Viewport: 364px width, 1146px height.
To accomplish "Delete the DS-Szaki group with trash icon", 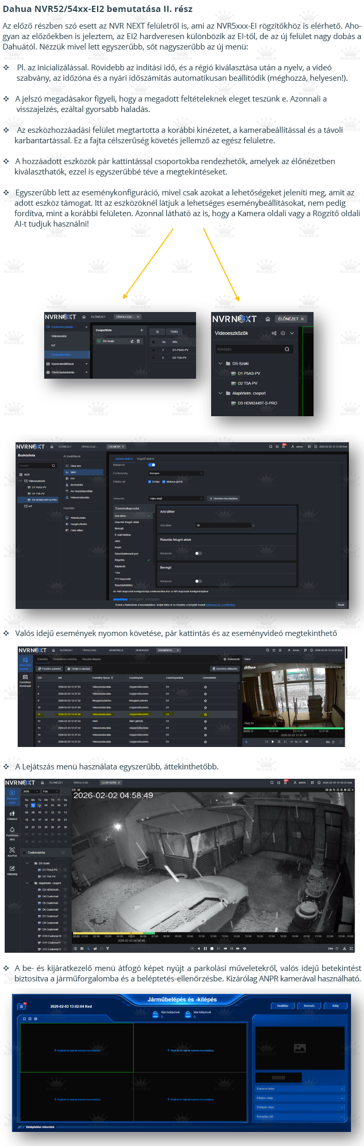I will point(138,341).
